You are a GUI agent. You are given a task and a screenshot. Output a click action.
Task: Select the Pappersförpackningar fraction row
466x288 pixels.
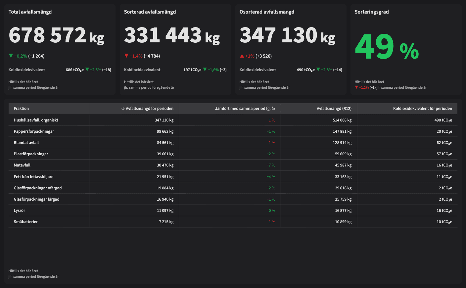tap(34, 131)
